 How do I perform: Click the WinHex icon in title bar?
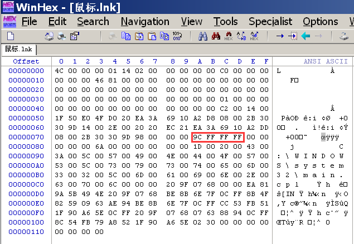(x=9, y=7)
